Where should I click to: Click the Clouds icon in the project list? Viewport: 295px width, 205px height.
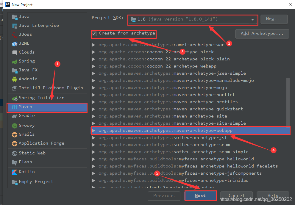[x=15, y=52]
